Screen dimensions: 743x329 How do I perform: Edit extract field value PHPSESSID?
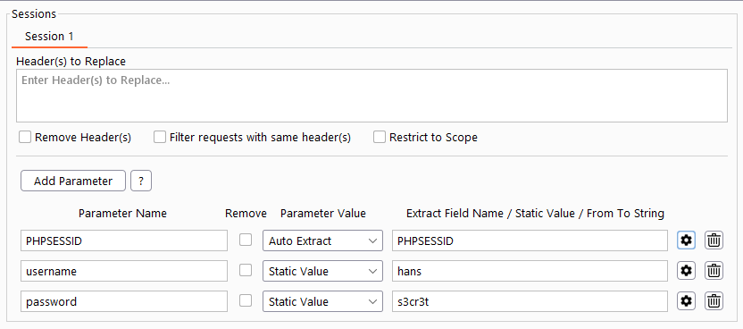[530, 240]
